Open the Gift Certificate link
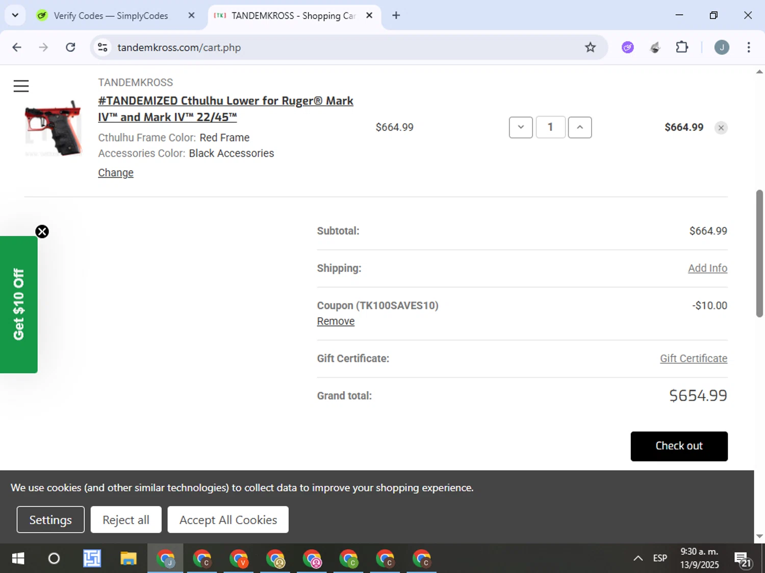 pyautogui.click(x=694, y=359)
